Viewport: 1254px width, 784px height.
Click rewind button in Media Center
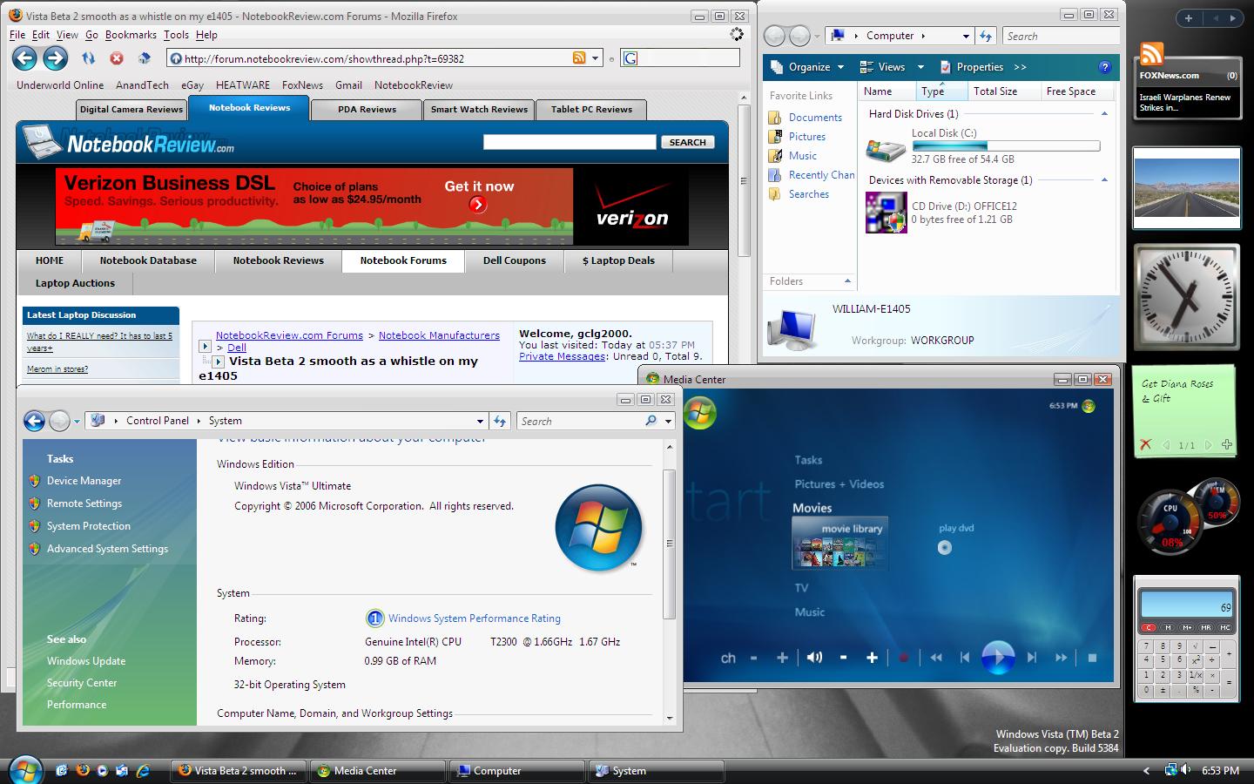click(x=936, y=658)
